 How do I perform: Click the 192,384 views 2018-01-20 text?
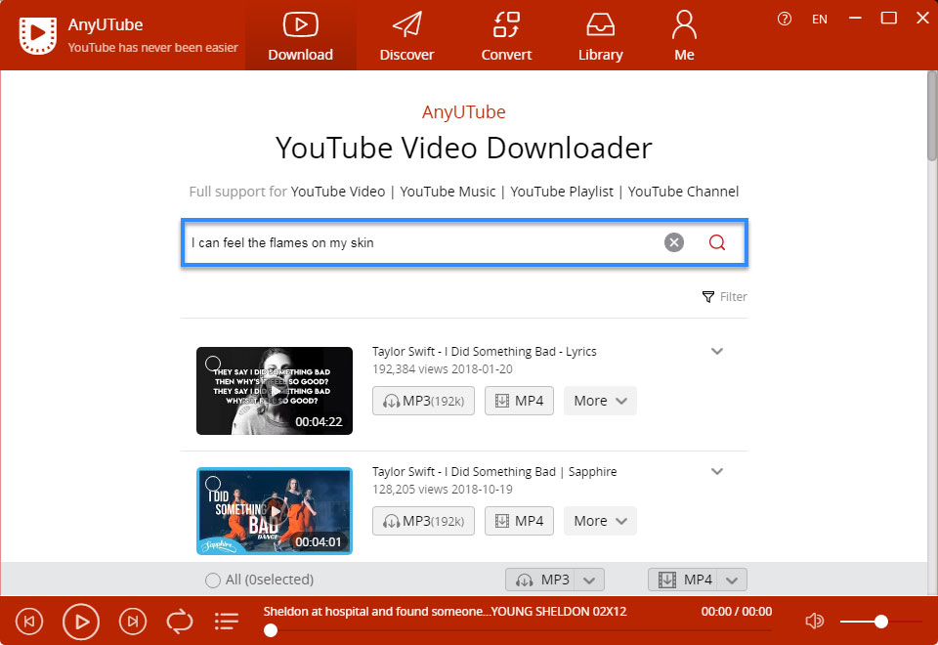tap(442, 369)
